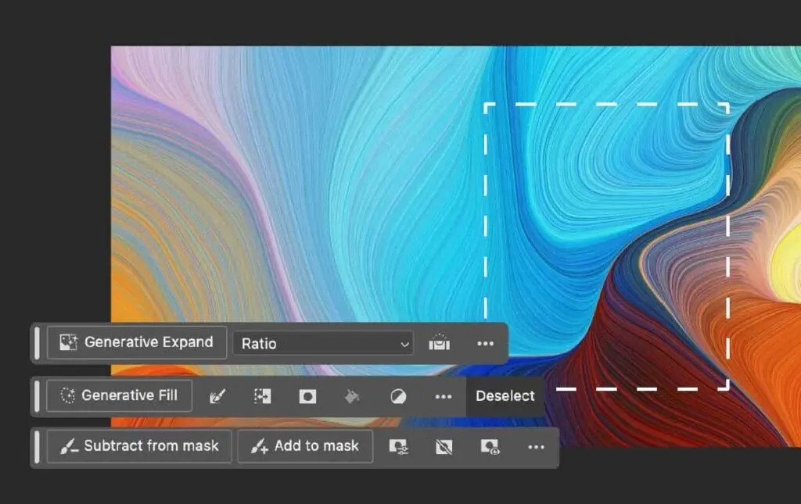Viewport: 801px width, 504px height.
Task: Click the Generative Expand button
Action: 136,342
